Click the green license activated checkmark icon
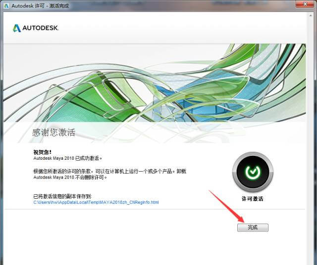 253,172
